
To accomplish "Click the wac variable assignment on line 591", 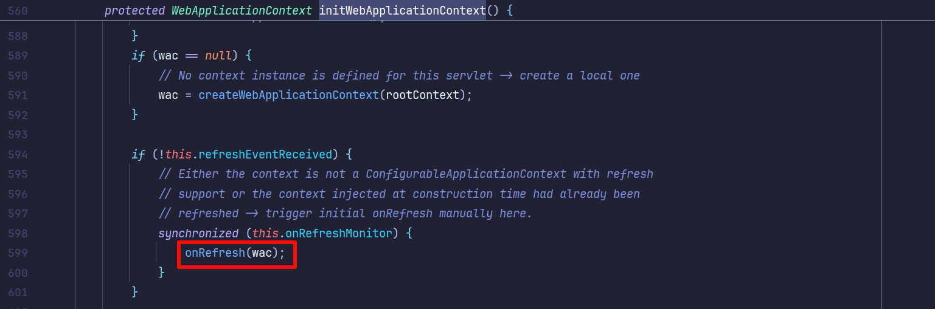I will tap(168, 95).
